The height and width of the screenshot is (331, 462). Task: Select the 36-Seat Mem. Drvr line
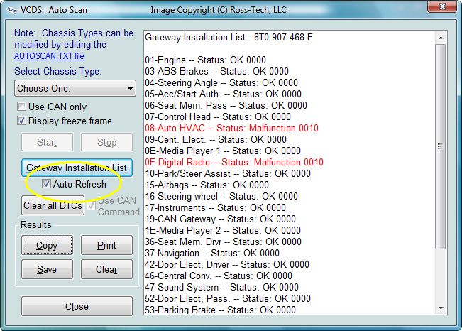click(x=223, y=242)
